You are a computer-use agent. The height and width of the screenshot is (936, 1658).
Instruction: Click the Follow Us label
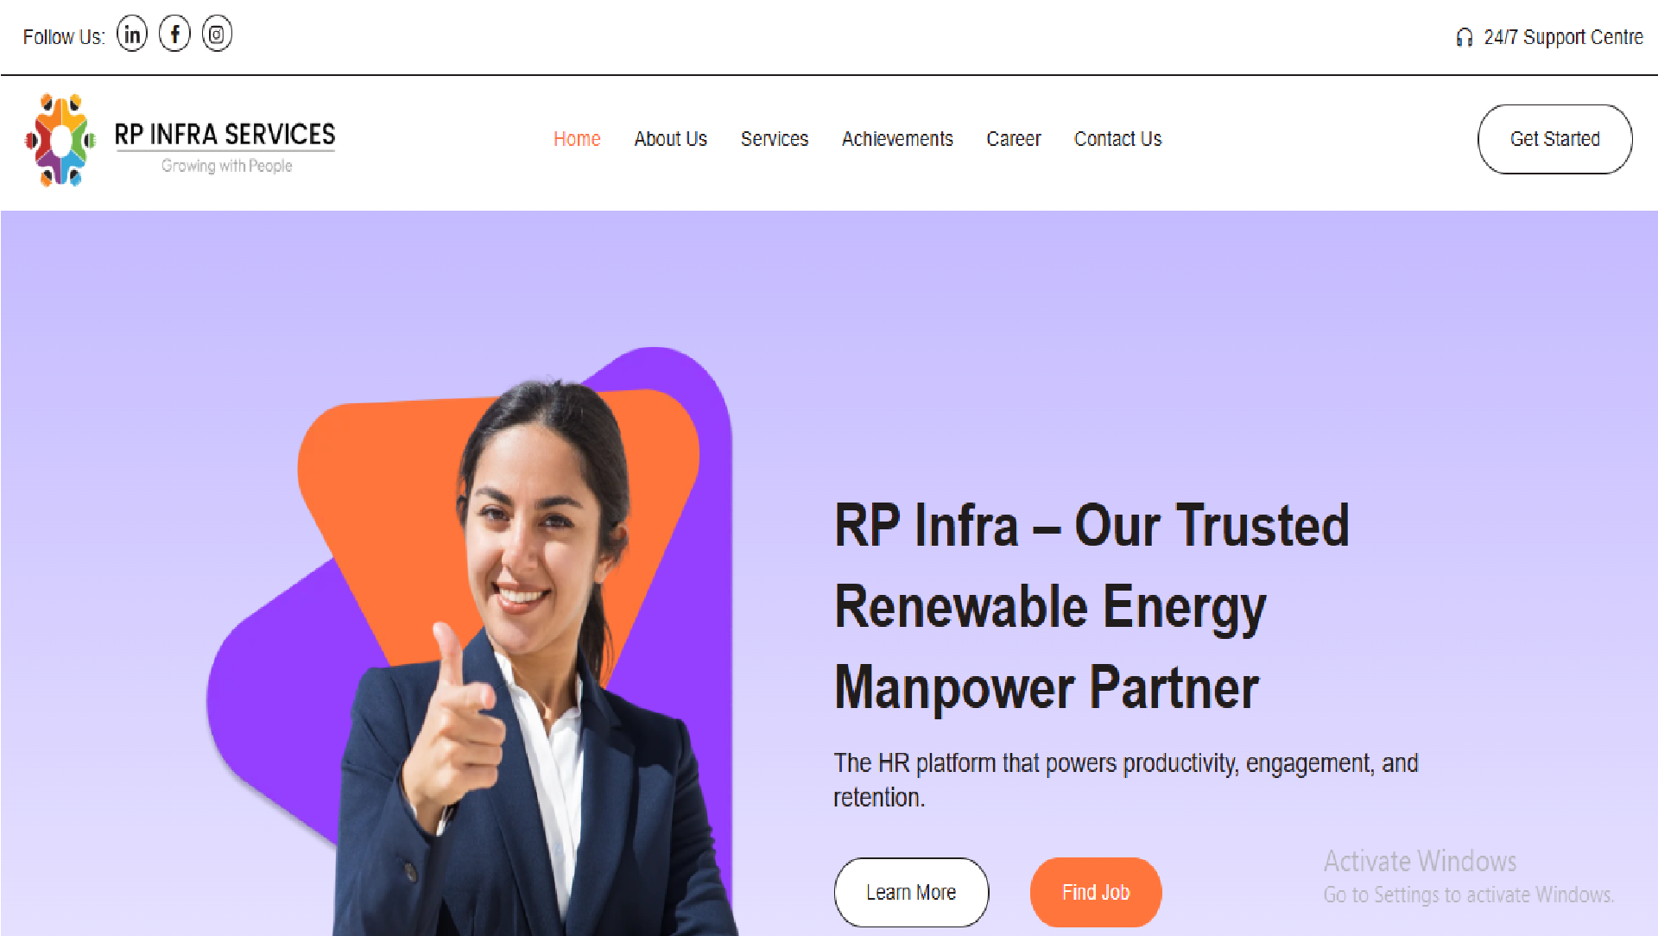point(64,37)
